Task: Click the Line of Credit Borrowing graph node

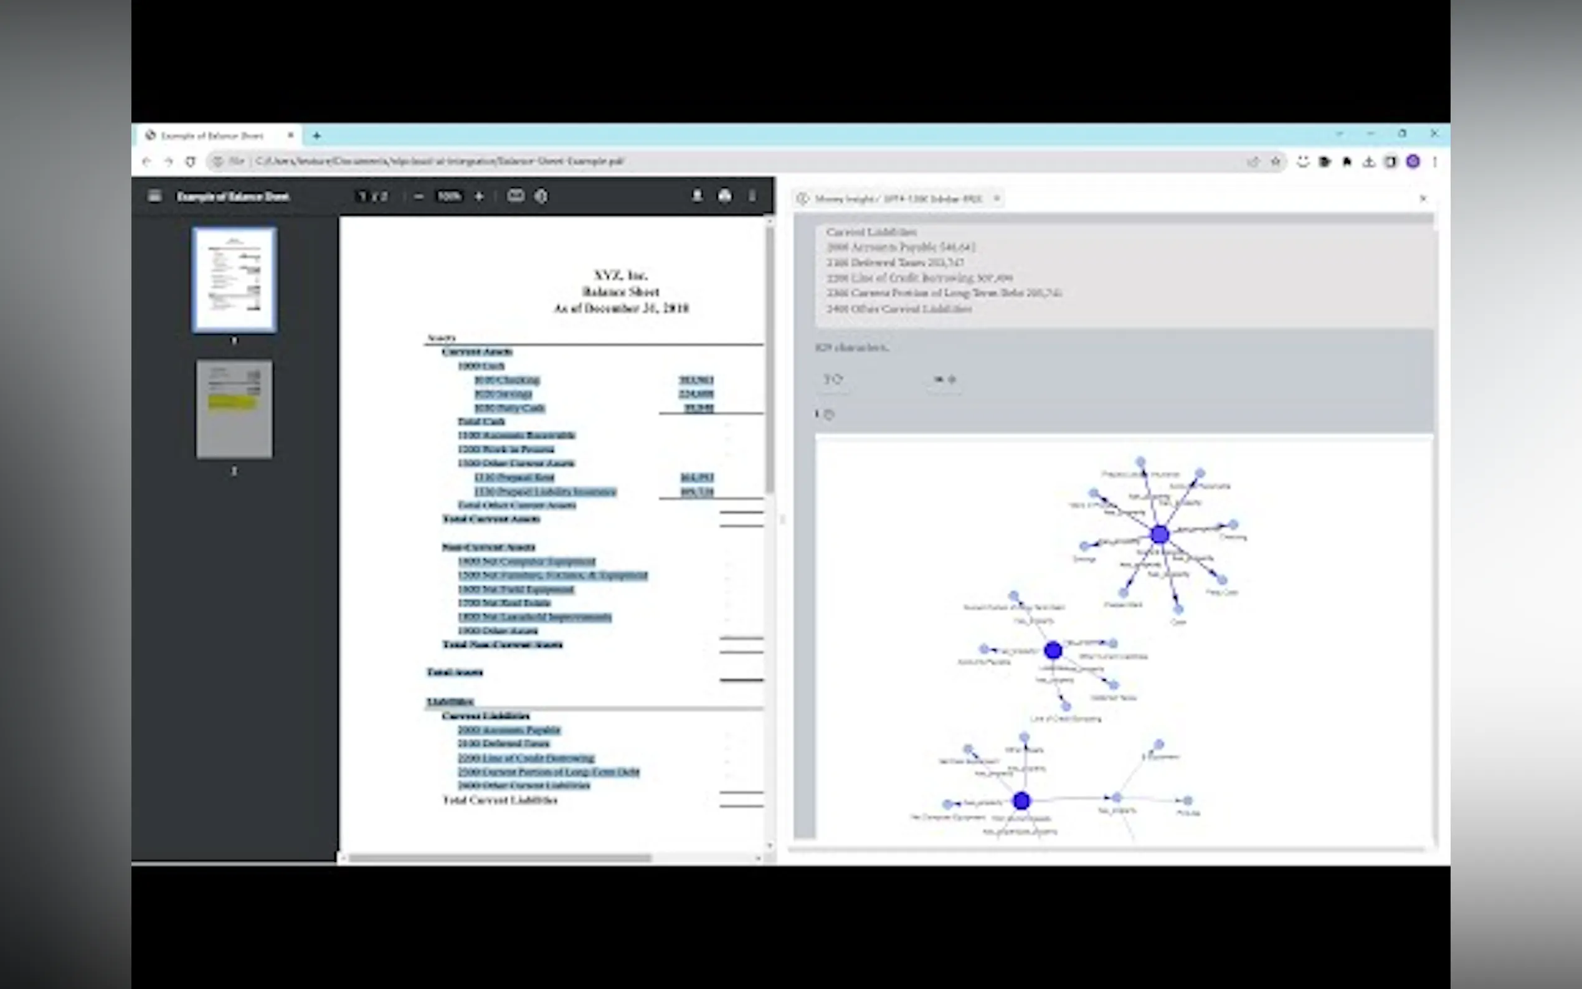Action: point(1066,706)
